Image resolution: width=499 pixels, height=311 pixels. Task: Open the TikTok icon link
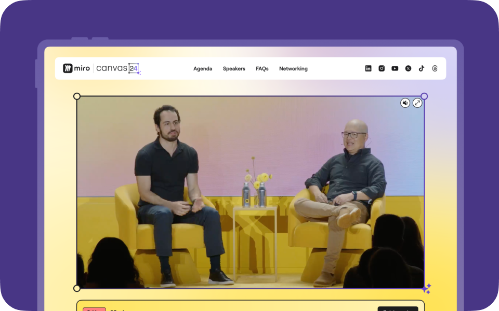tap(422, 68)
